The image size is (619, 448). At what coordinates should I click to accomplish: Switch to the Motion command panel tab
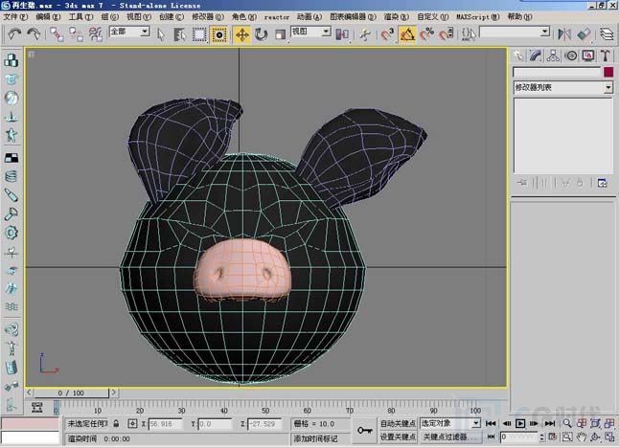pos(570,56)
